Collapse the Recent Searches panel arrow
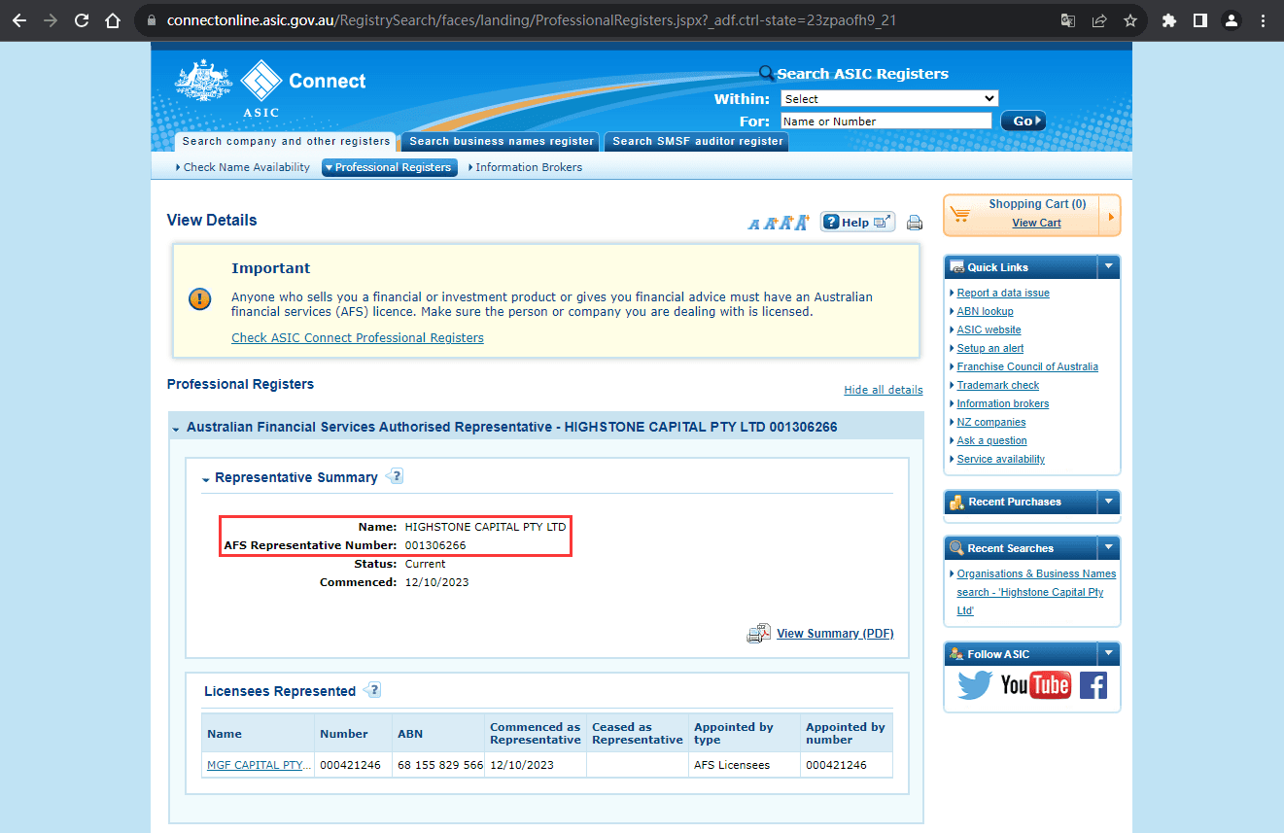This screenshot has height=833, width=1284. (1108, 548)
